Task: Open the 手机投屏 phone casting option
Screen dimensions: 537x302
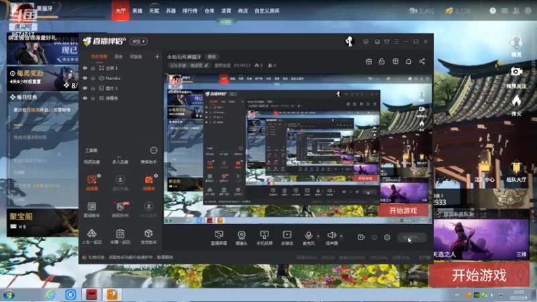Action: point(264,238)
